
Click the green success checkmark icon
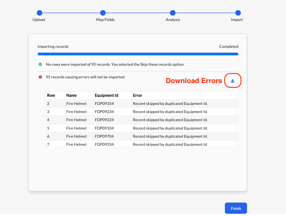point(40,64)
